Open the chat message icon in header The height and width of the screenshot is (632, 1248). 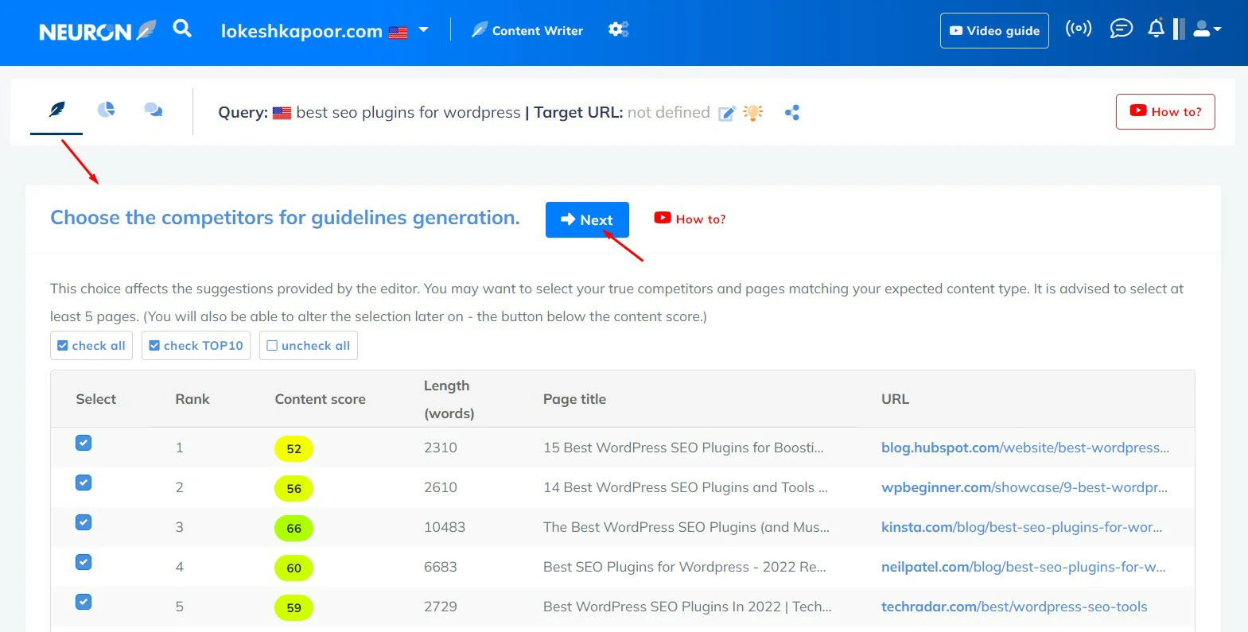click(x=1121, y=29)
